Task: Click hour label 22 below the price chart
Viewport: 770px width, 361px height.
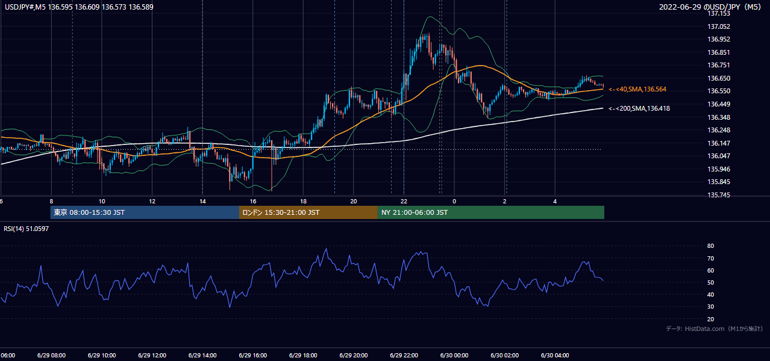Action: click(x=404, y=202)
